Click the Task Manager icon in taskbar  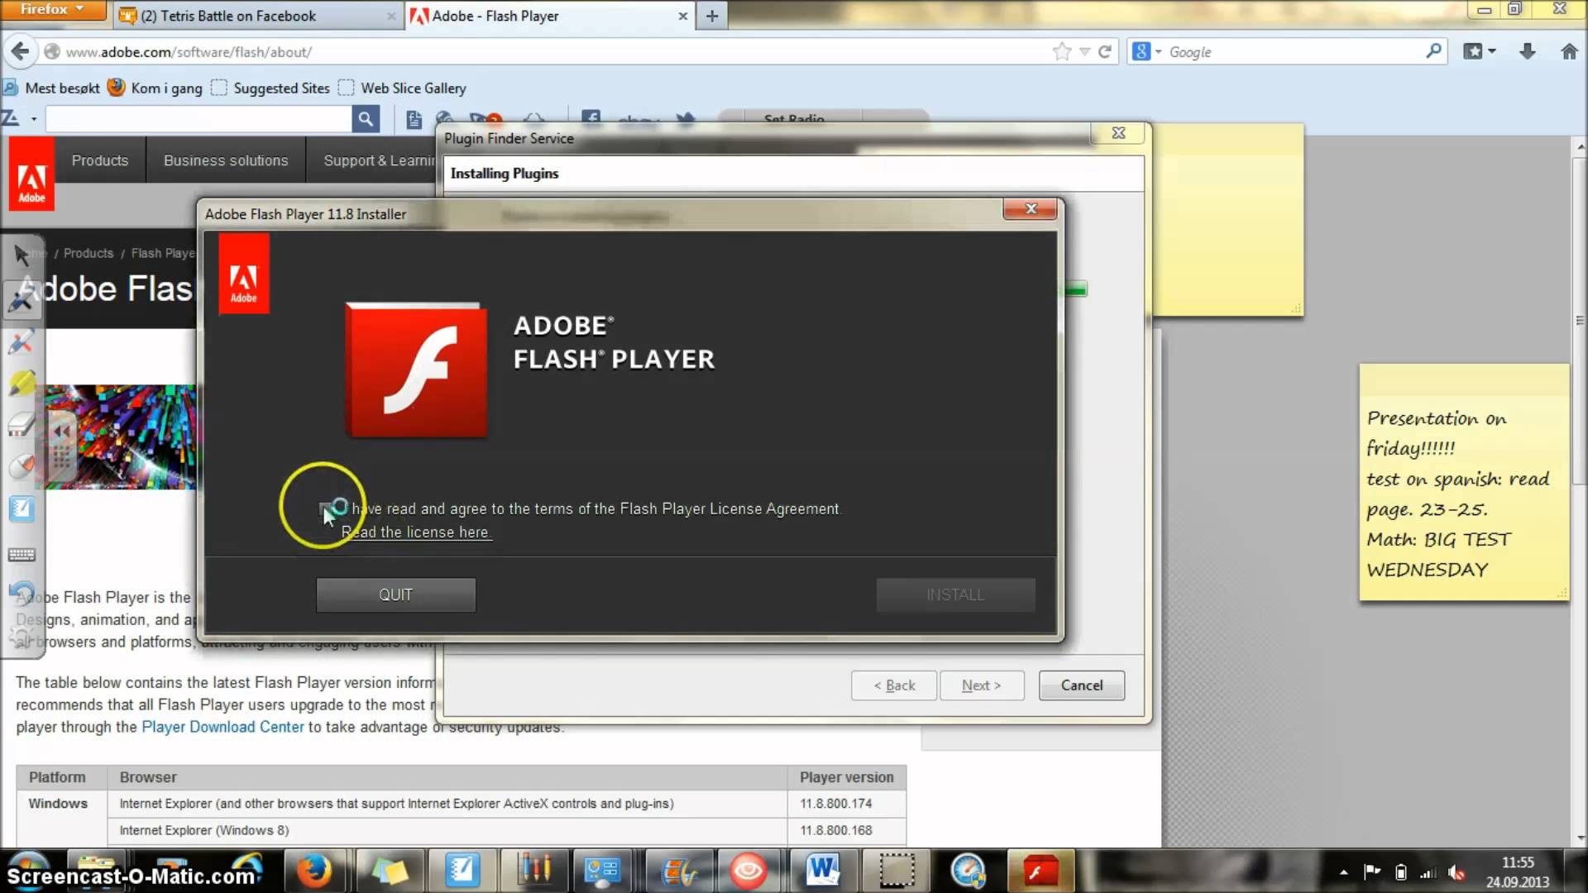click(x=605, y=870)
